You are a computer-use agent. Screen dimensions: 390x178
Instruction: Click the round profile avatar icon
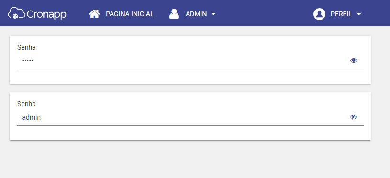coord(319,14)
